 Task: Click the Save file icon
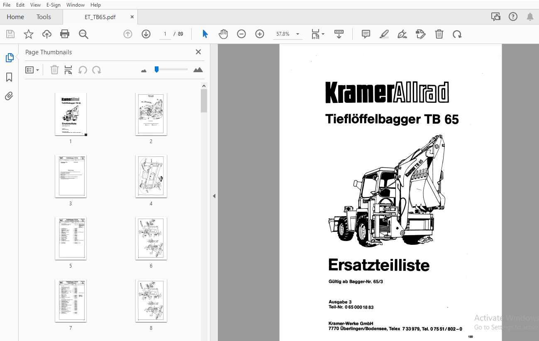click(x=10, y=34)
